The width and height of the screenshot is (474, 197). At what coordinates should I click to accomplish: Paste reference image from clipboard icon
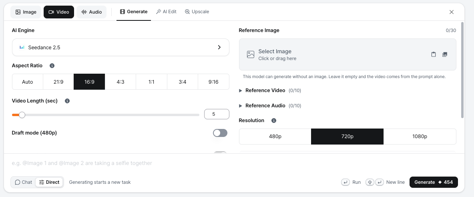[434, 54]
